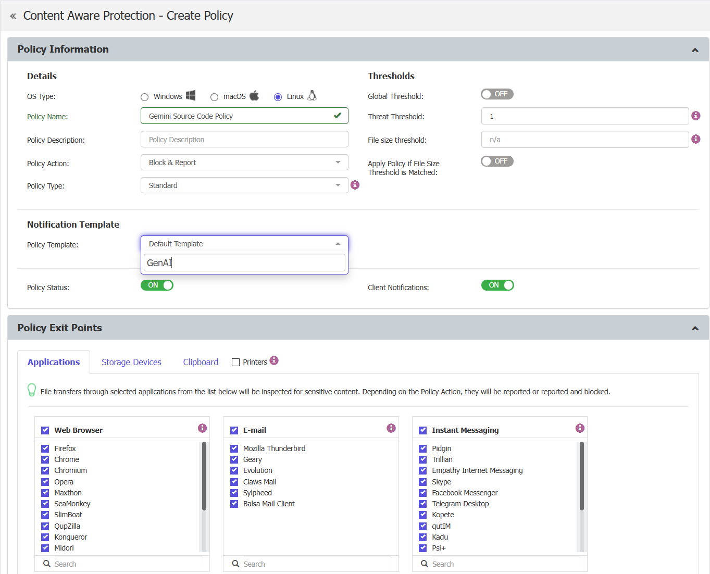Open the Policy Type Standard dropdown
This screenshot has width=710, height=574.
click(244, 185)
